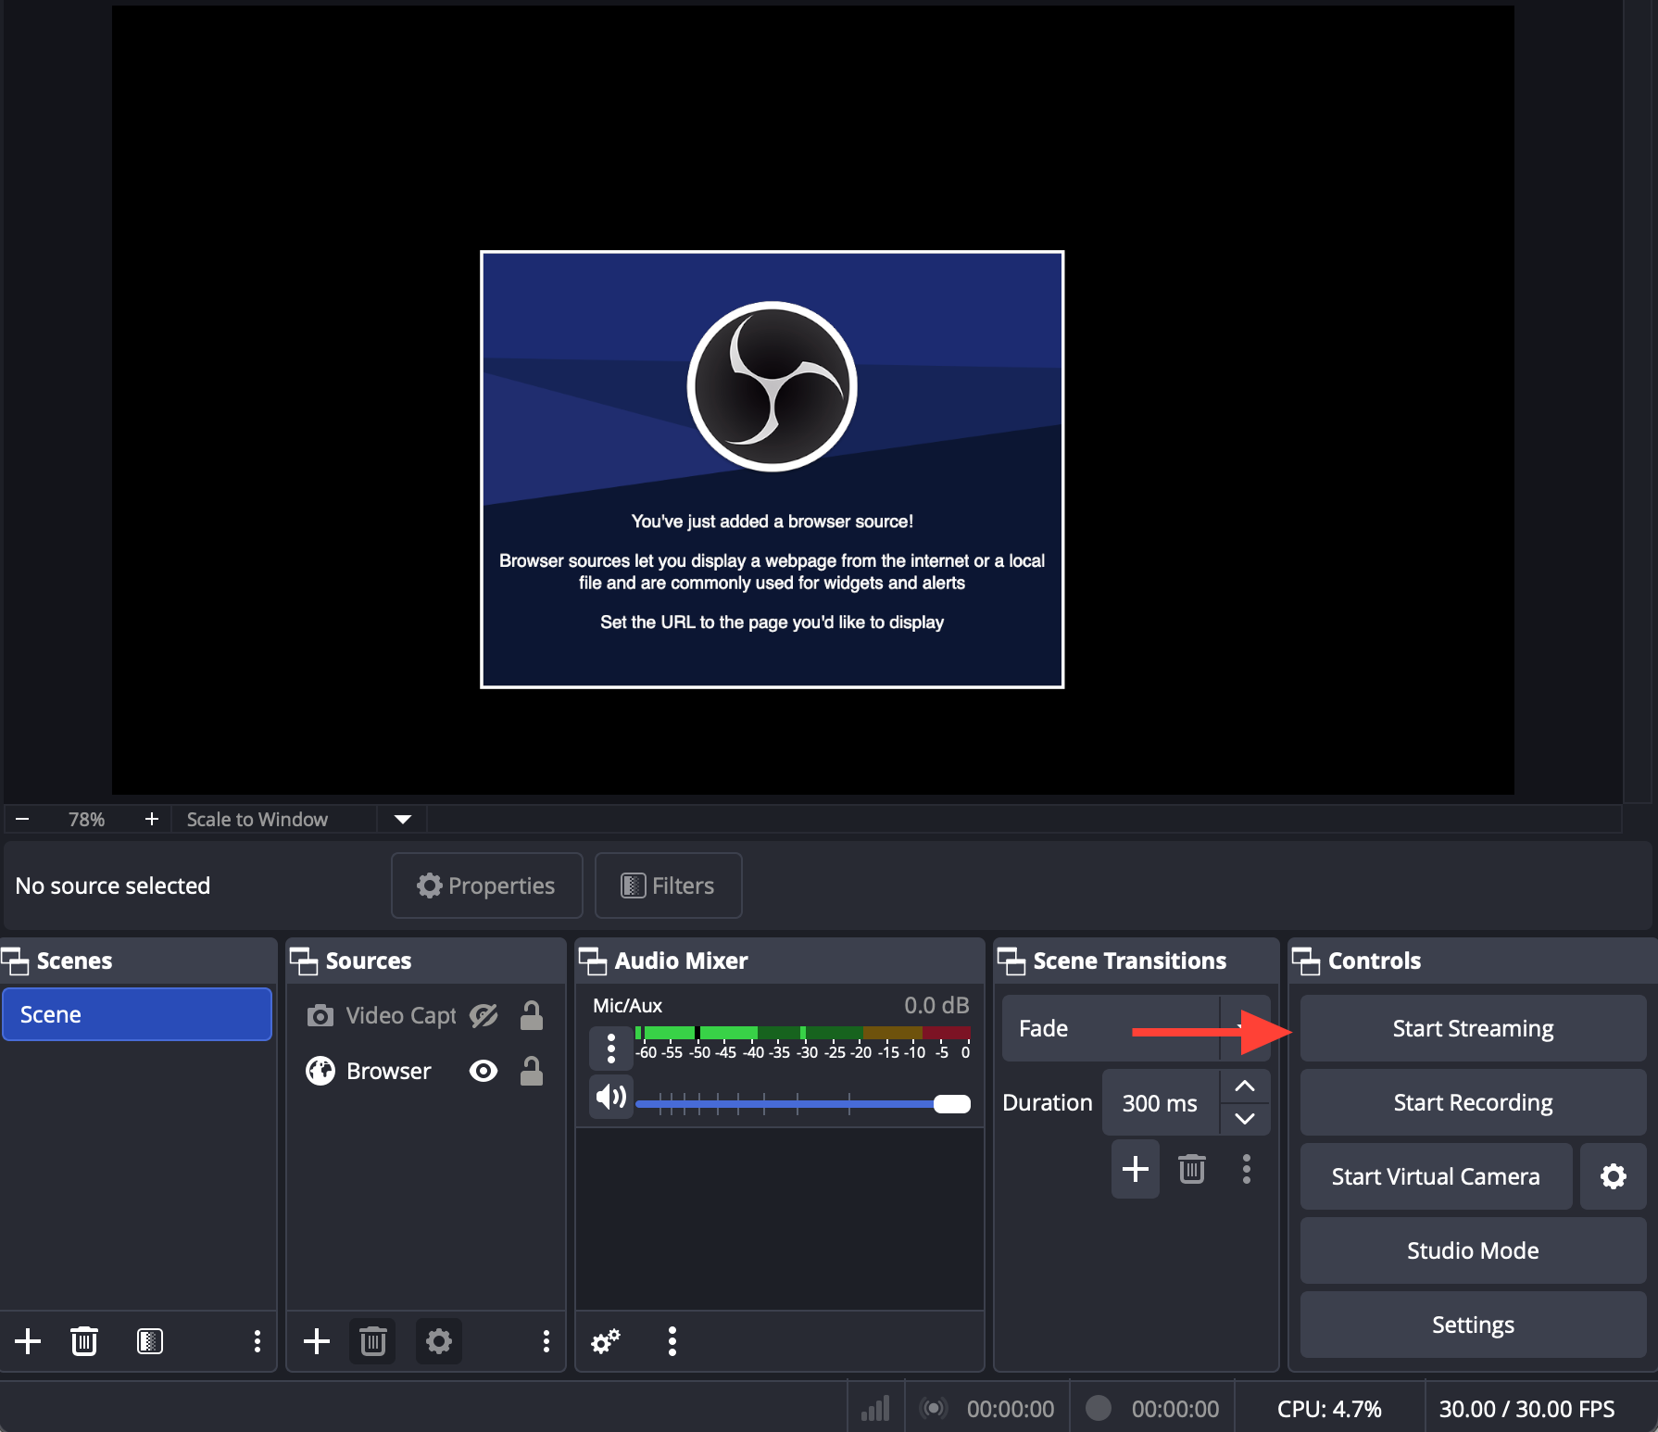Open virtual camera settings gear
Image resolution: width=1658 pixels, height=1432 pixels.
[x=1613, y=1176]
